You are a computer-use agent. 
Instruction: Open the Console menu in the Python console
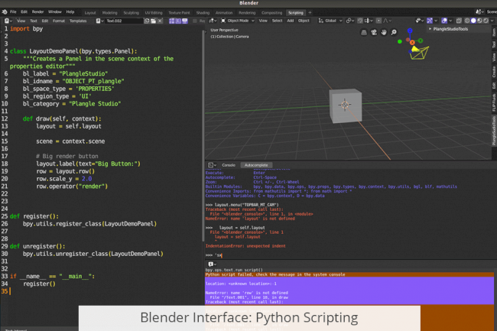[229, 165]
